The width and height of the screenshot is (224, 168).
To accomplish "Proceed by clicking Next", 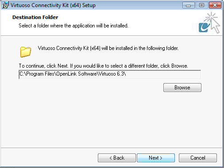I will point(156,158).
